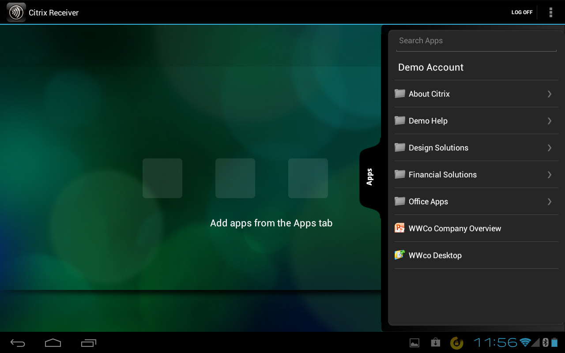Open the Demo Help label
Screen dimensions: 565x353
428,121
